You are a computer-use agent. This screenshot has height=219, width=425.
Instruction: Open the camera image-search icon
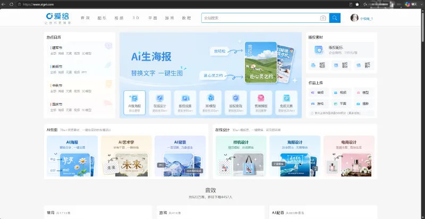click(323, 18)
